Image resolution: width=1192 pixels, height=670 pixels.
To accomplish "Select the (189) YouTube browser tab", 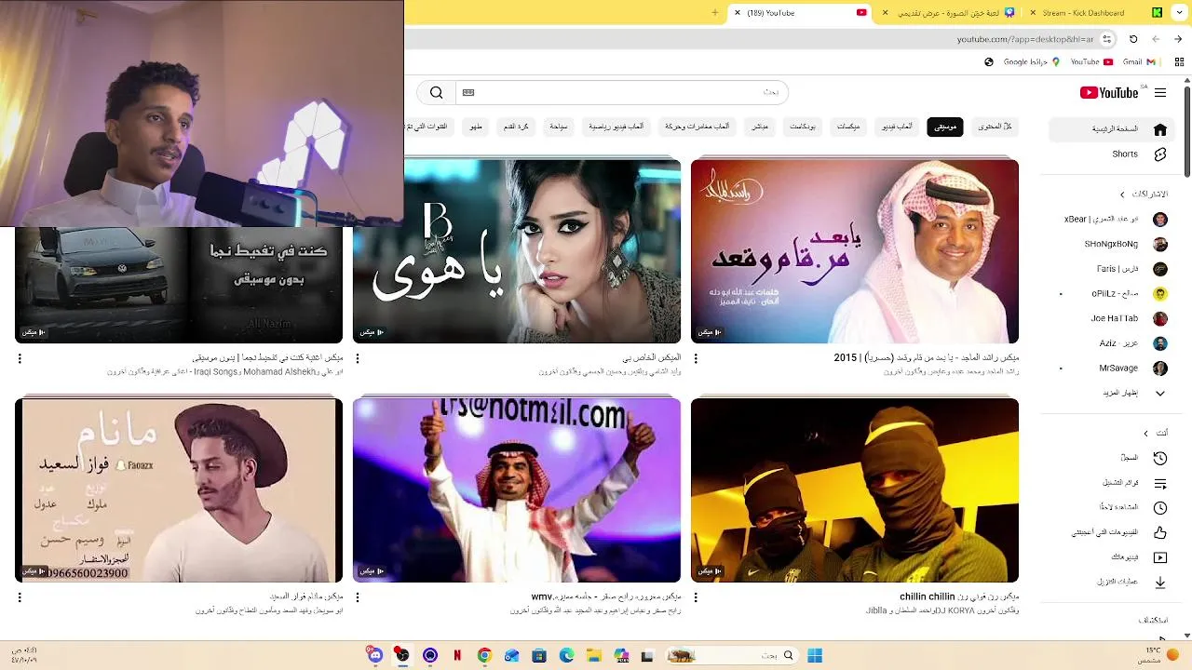I will pyautogui.click(x=799, y=13).
